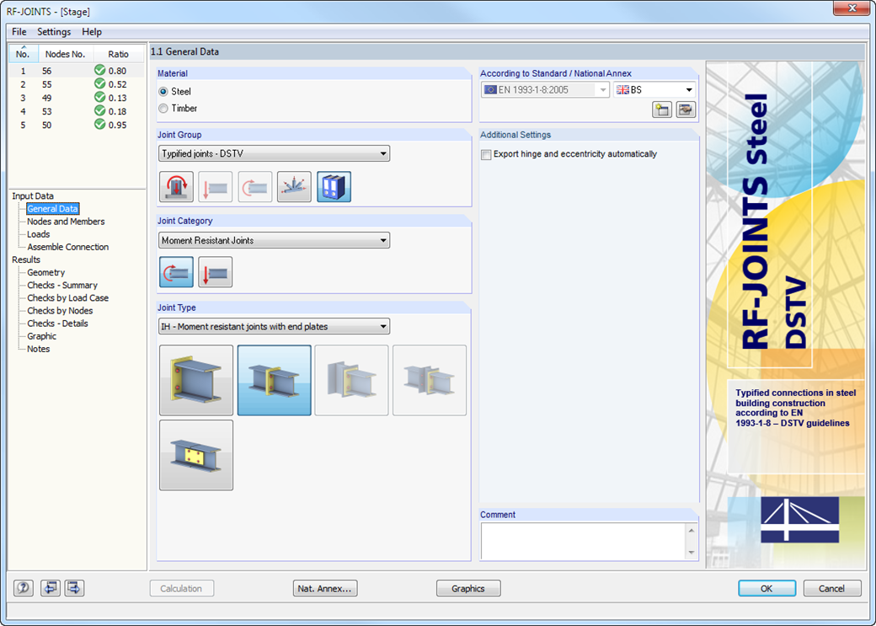Click the Nat. Annex button
Screen dimensions: 876x626
pos(325,588)
